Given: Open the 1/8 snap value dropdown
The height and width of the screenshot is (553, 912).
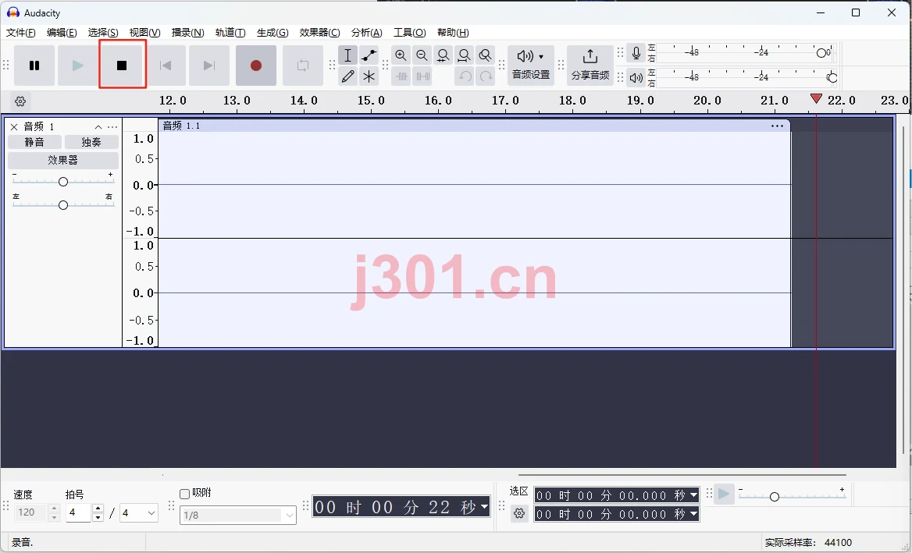Looking at the screenshot, I should [238, 515].
